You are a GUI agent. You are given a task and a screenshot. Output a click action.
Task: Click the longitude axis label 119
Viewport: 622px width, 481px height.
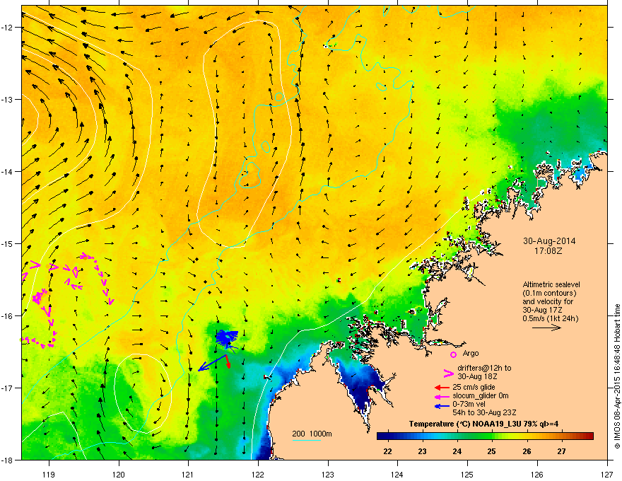[x=49, y=474]
